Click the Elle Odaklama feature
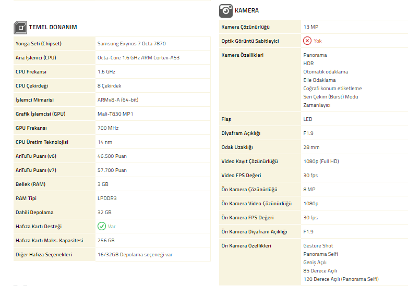Screen dimensions: 408x286 (319, 80)
